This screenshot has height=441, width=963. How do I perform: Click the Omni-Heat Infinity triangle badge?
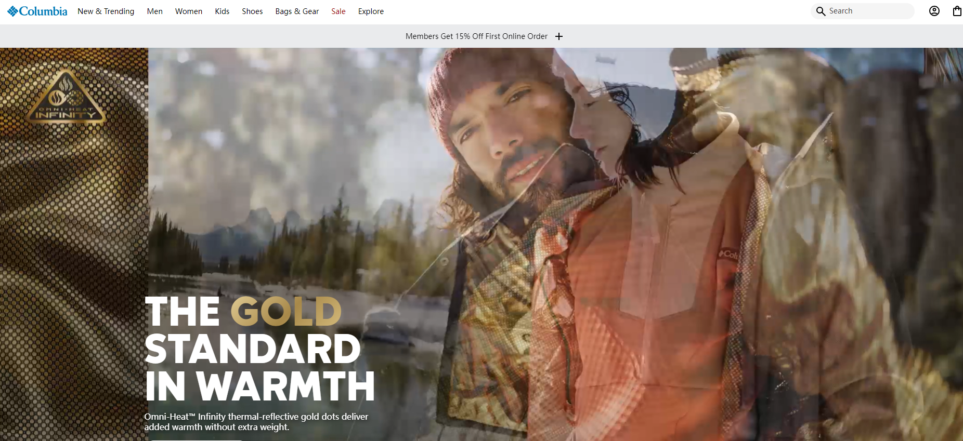(x=66, y=99)
